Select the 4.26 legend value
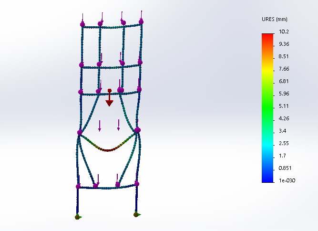The height and width of the screenshot is (231, 318). pos(284,118)
